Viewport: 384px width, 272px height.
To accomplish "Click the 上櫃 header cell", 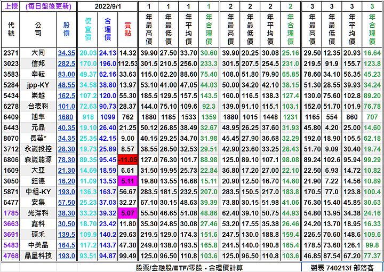I will 11,6.
